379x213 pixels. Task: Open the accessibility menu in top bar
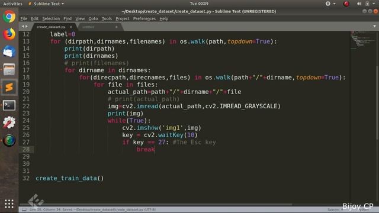pos(328,4)
